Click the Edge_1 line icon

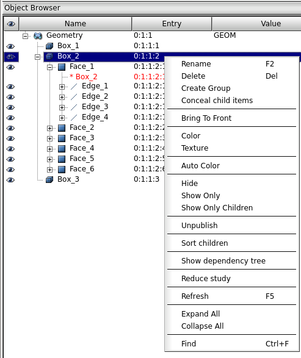74,87
